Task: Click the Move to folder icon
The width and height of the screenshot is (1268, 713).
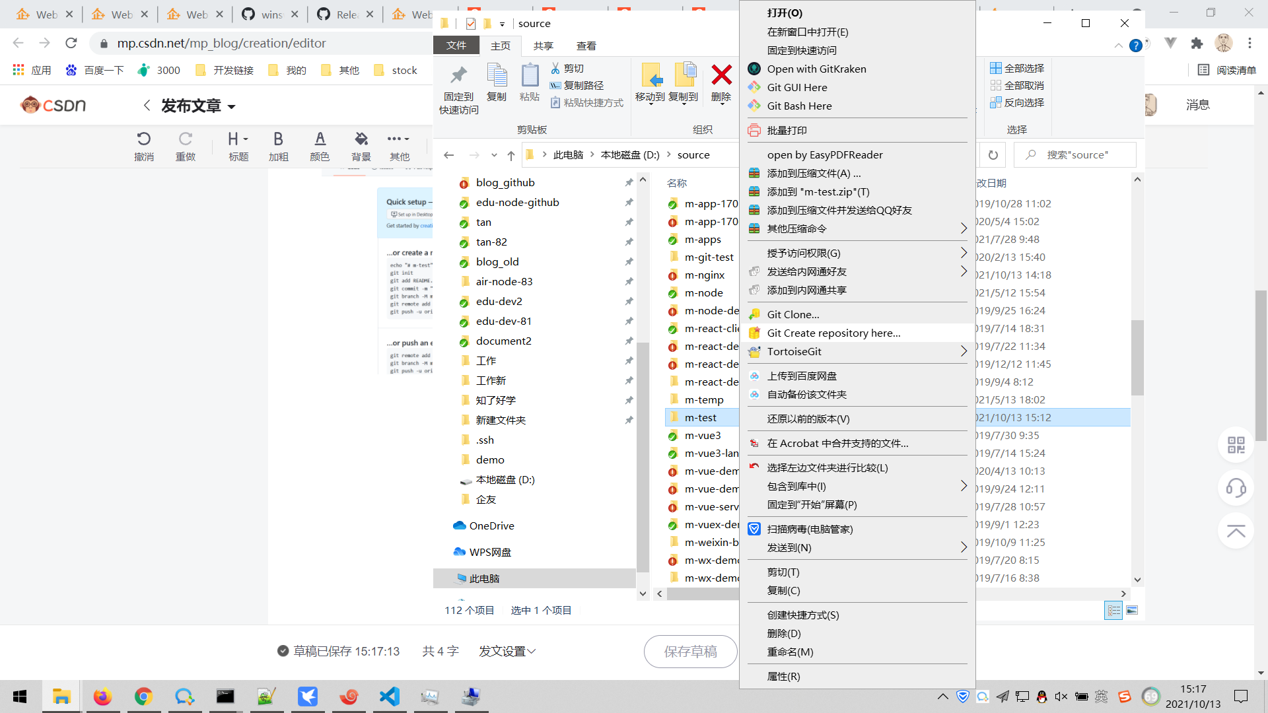Action: click(x=650, y=76)
